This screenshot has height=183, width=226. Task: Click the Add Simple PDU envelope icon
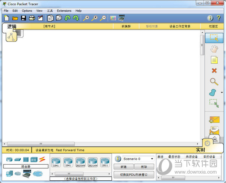click(x=214, y=120)
